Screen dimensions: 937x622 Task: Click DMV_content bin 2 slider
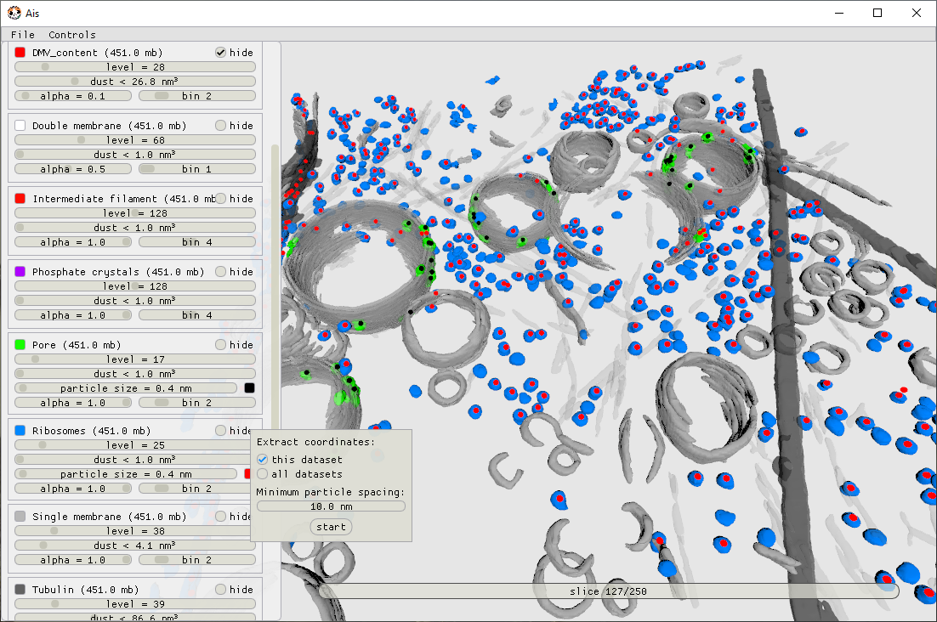pyautogui.click(x=197, y=95)
